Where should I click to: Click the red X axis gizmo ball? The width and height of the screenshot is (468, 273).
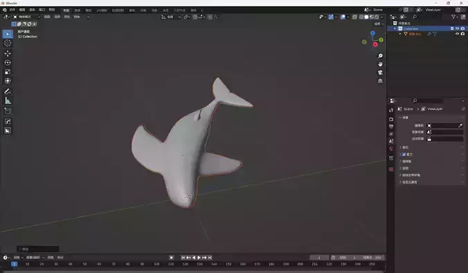[x=375, y=45]
